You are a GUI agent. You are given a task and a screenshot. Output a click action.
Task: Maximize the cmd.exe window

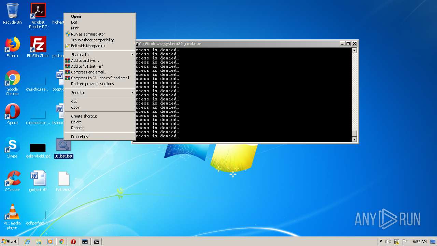[x=348, y=44]
